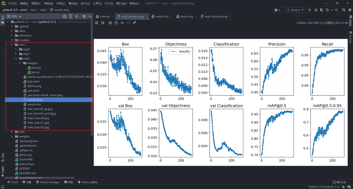Screen dimensions: 353x189
Task: Click the project tree vertical scrollbar
Action: click(x=92, y=77)
